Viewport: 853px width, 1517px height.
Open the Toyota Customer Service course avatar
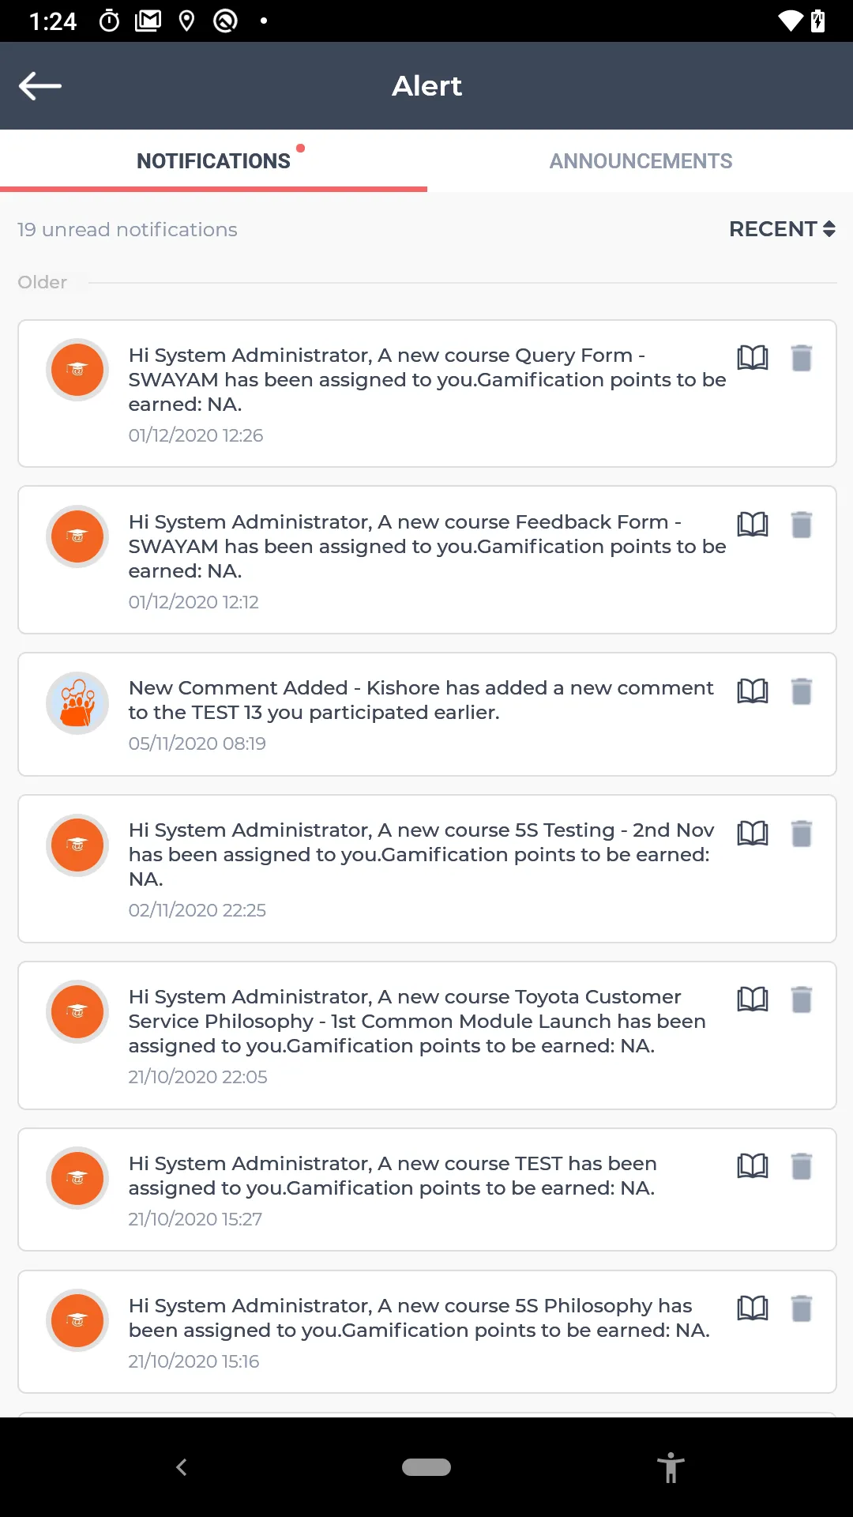[x=77, y=1011]
